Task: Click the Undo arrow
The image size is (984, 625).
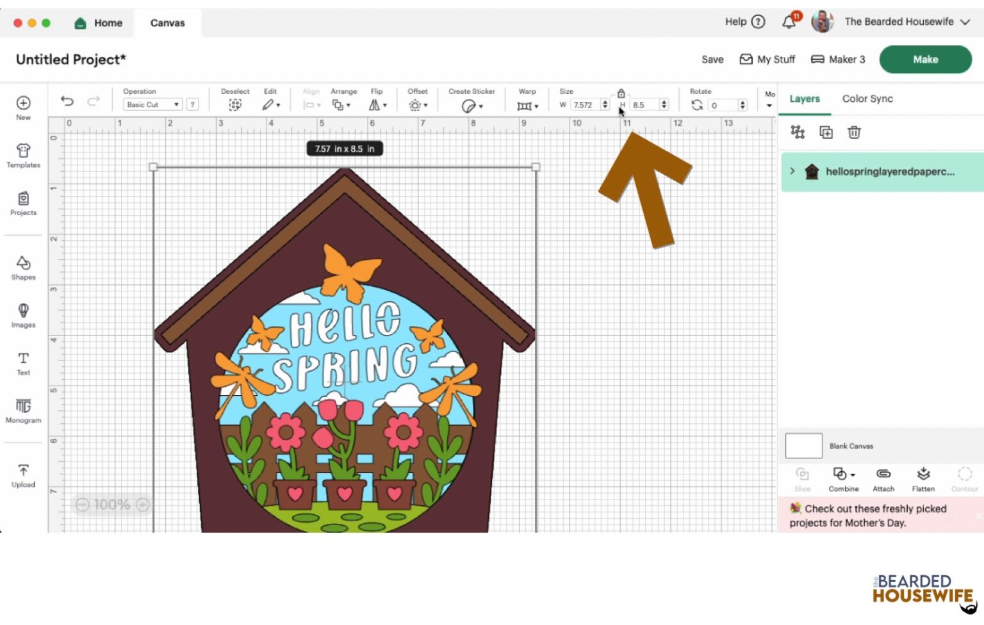Action: click(x=67, y=101)
